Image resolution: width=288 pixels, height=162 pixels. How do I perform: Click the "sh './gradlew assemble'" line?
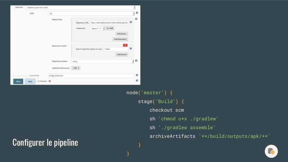tap(182, 127)
